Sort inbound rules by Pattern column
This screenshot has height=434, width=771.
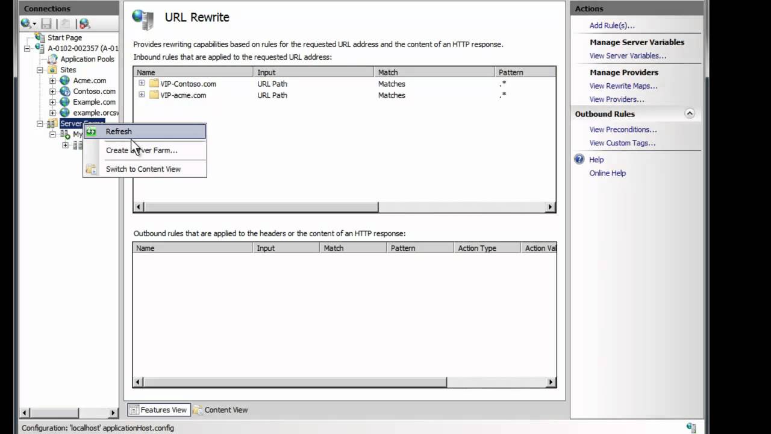point(525,72)
